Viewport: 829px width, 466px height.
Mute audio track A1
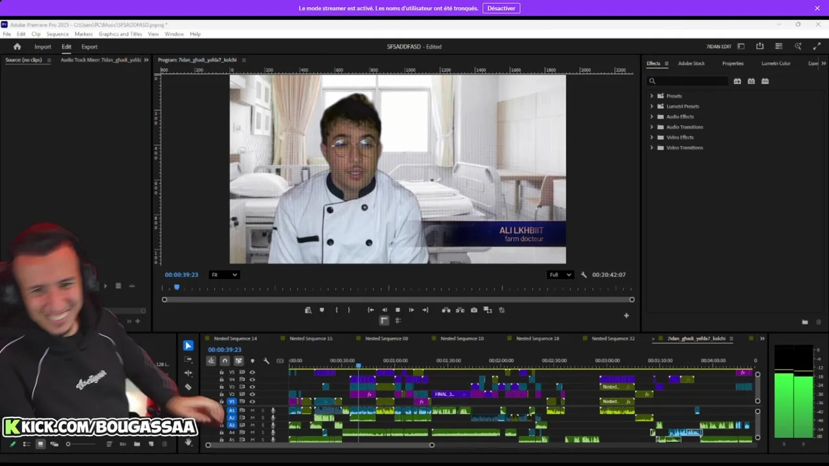coord(253,410)
